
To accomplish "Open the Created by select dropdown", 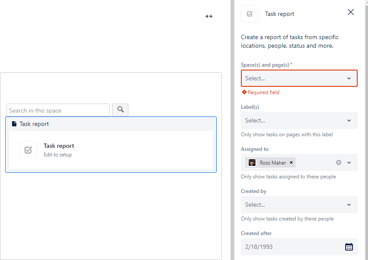I will tap(299, 205).
